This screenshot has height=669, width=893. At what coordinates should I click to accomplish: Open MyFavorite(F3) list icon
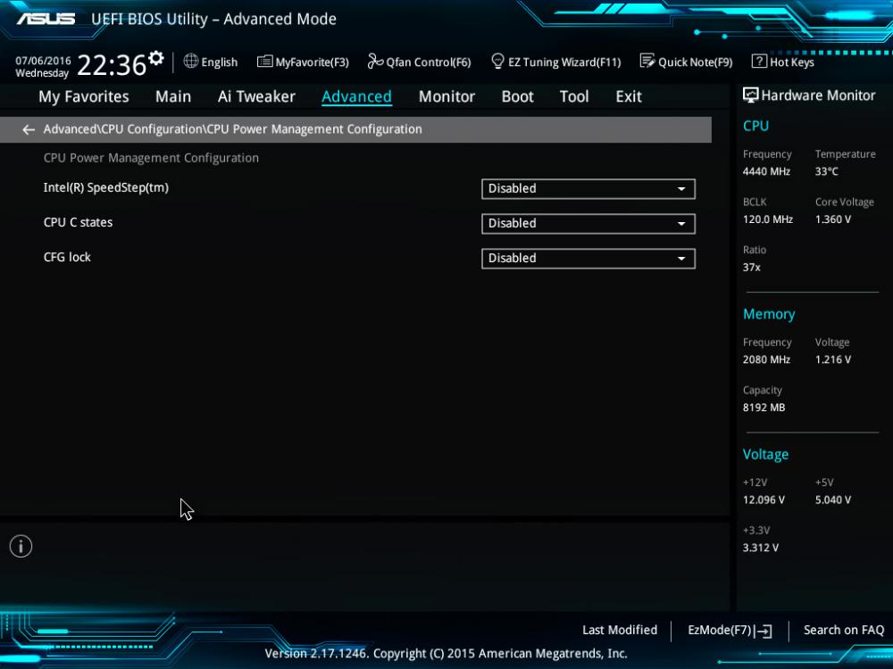(x=264, y=62)
